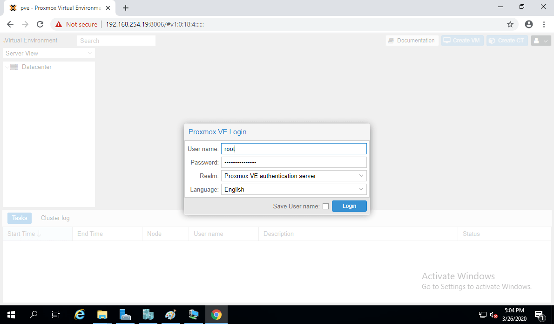Click the Password input field
Viewport: 554px width, 324px height.
point(294,162)
